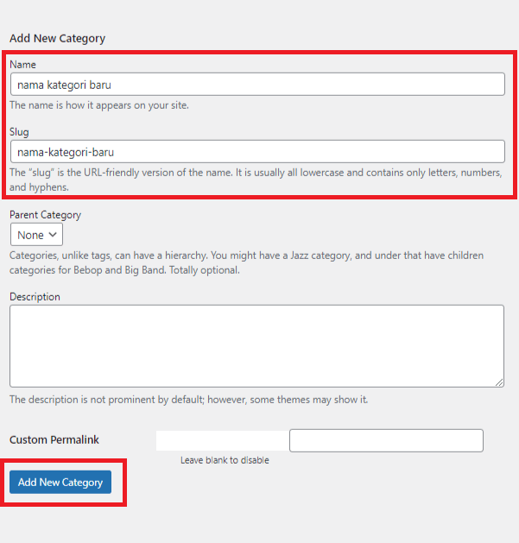Viewport: 519px width, 543px height.
Task: Click the word "None" in the parent selector
Action: (30, 235)
